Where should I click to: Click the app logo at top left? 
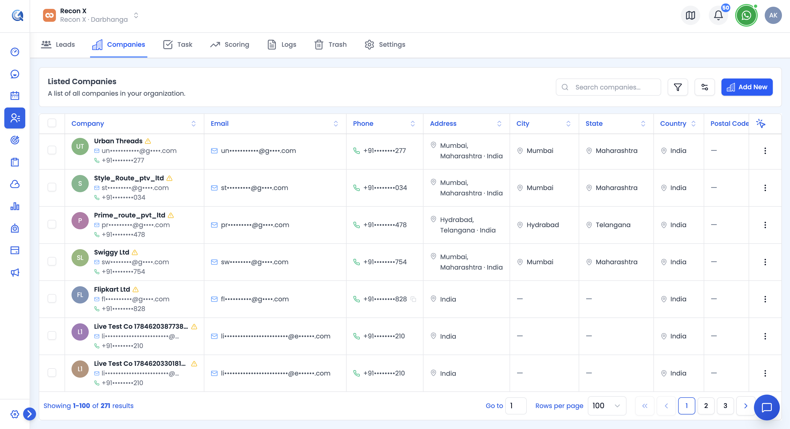(17, 15)
